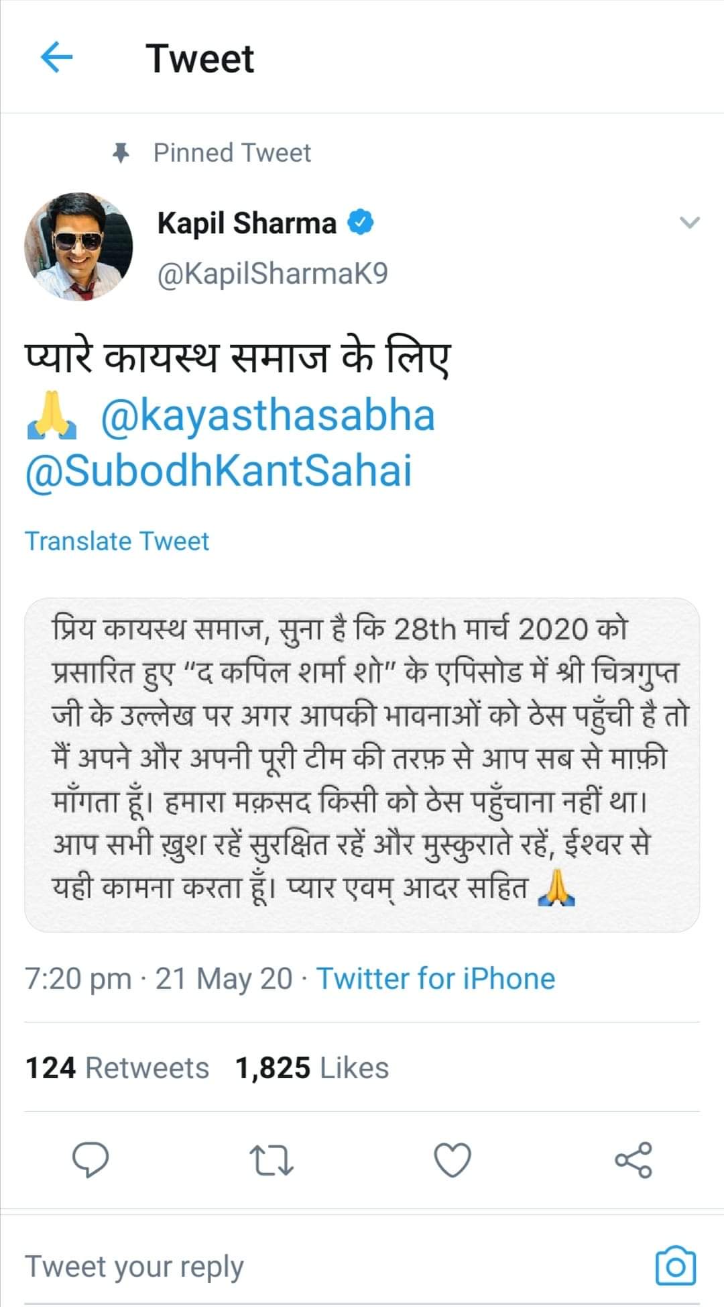Viewport: 724px width, 1307px height.
Task: Click the Translate Tweet link
Action: pyautogui.click(x=117, y=541)
